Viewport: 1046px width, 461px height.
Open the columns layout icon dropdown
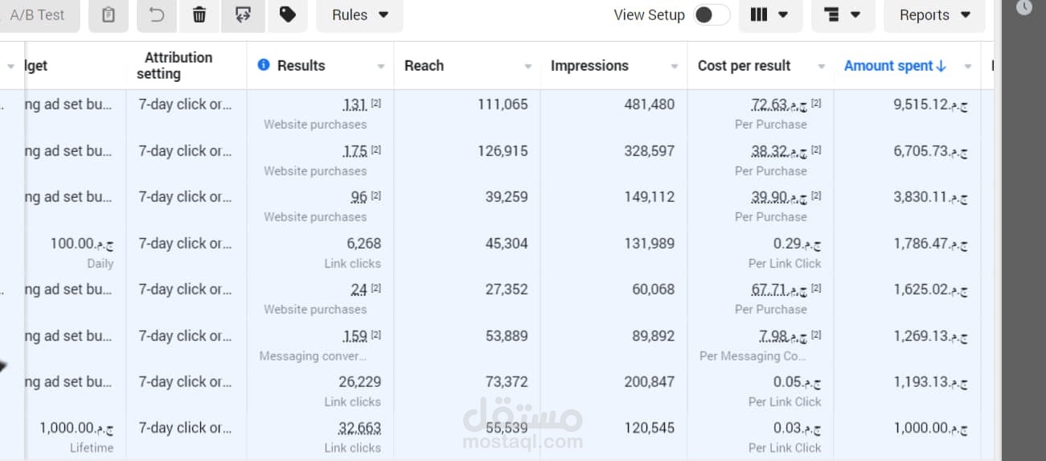click(769, 14)
